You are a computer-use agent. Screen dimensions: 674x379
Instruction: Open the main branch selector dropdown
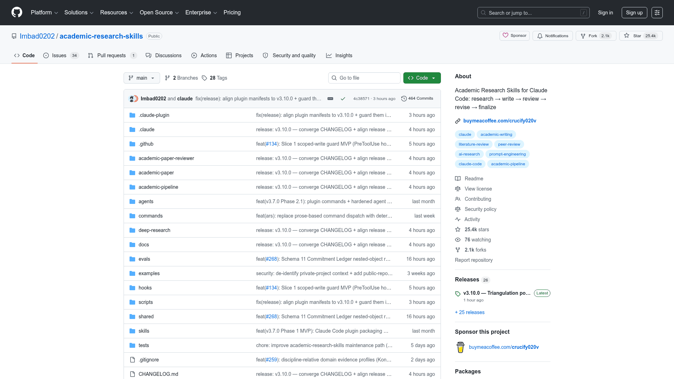pyautogui.click(x=142, y=78)
